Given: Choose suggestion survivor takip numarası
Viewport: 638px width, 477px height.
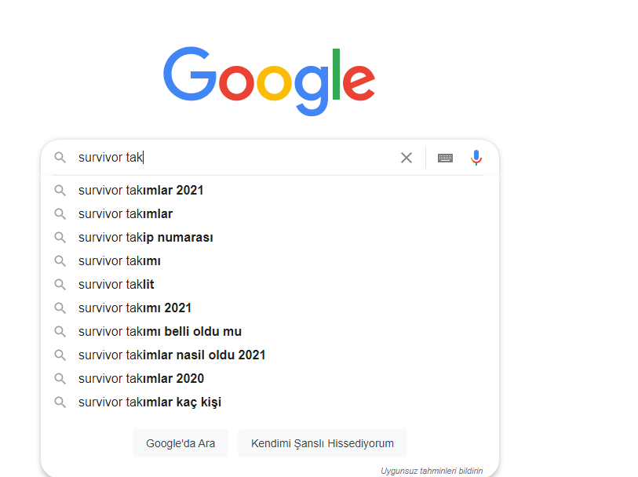Looking at the screenshot, I should point(269,237).
